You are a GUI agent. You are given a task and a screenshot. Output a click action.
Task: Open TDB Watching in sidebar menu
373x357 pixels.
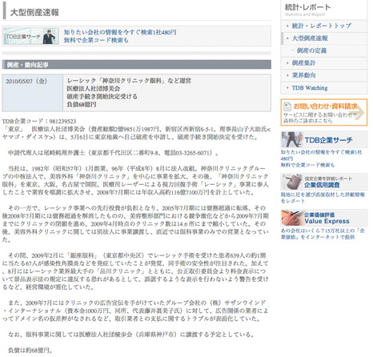(310, 88)
